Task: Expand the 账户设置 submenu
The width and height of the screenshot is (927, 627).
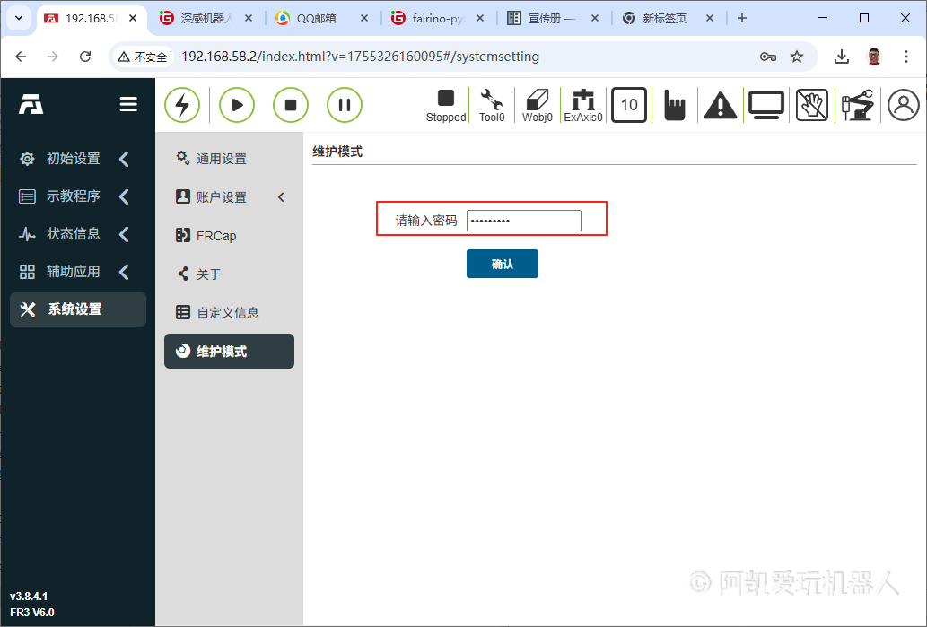Action: (229, 197)
